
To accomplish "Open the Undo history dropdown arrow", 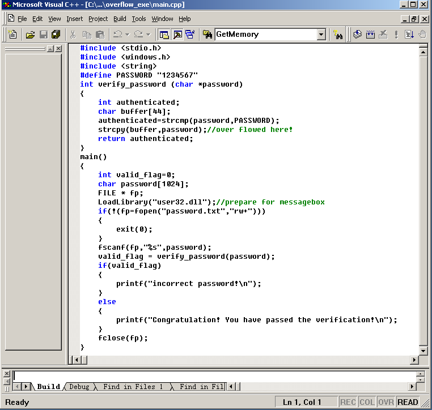I will point(128,35).
